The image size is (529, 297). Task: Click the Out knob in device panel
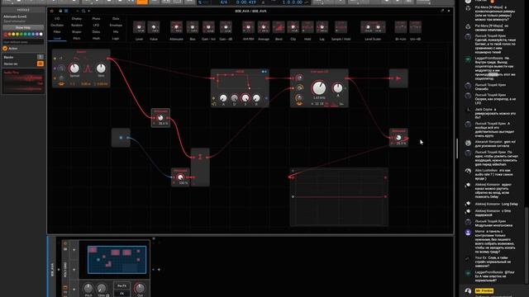[x=140, y=288]
